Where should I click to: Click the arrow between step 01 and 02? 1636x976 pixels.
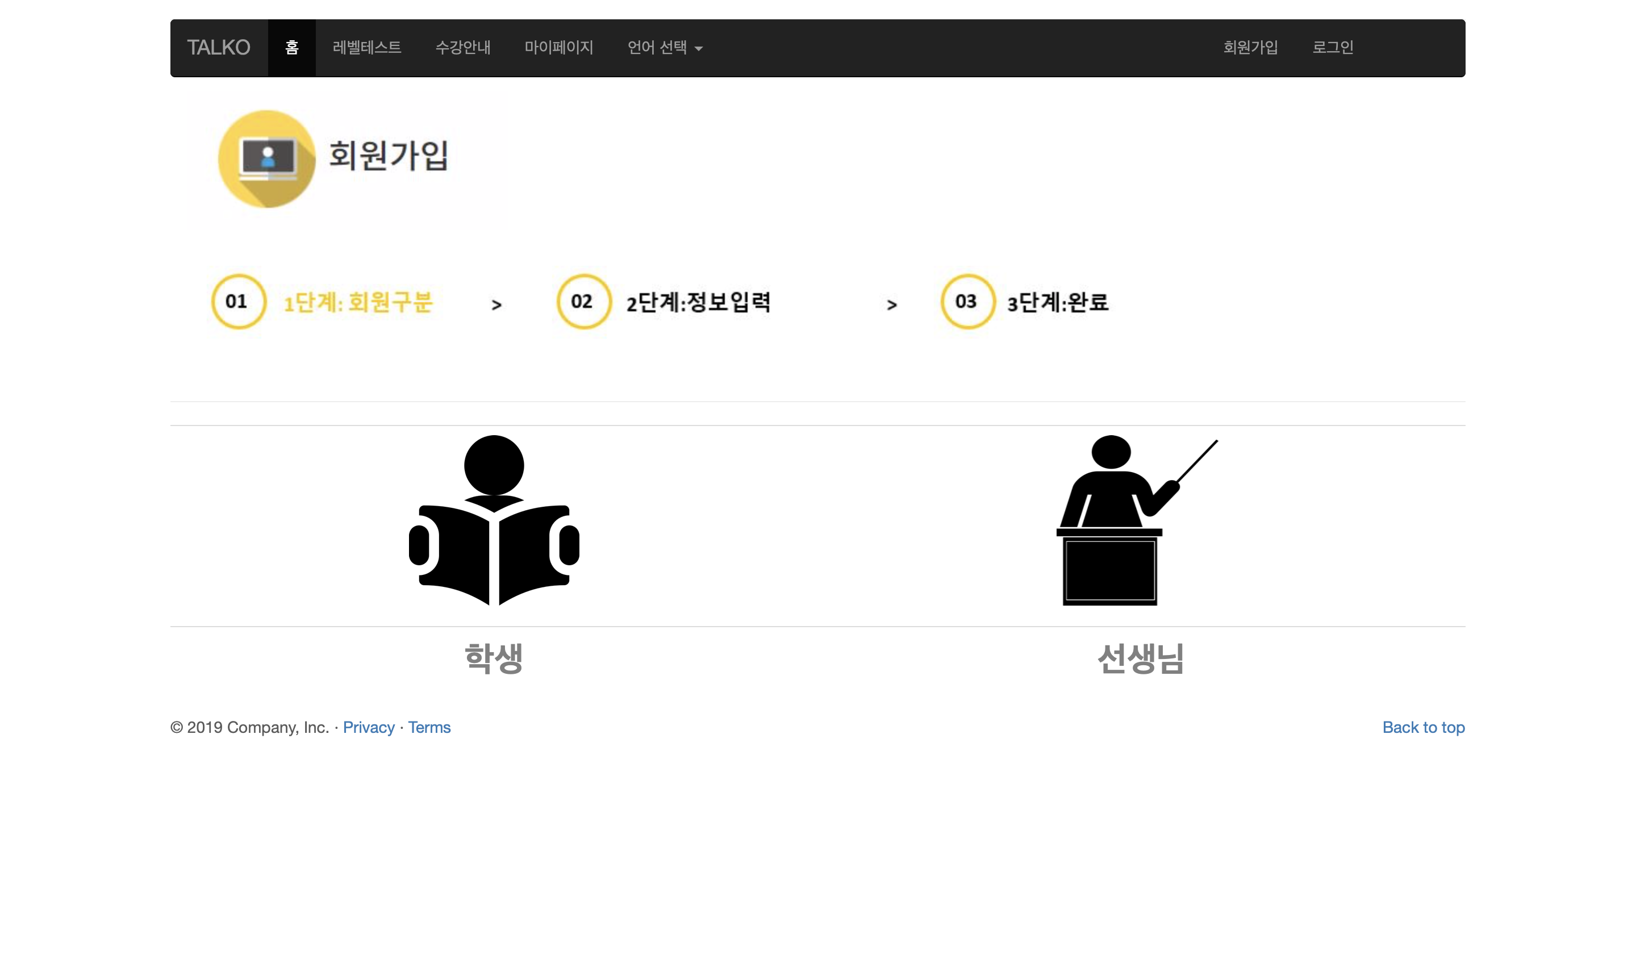(496, 304)
